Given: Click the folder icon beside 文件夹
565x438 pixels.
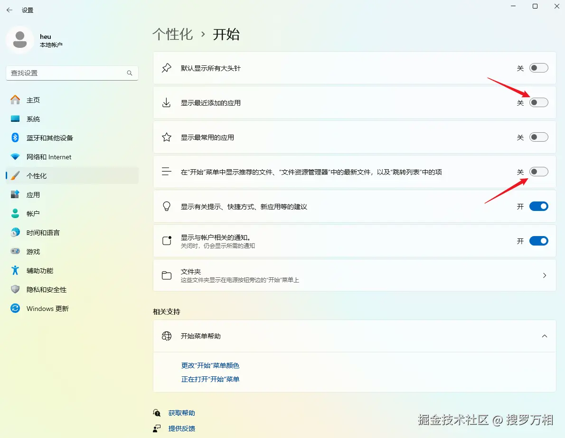Looking at the screenshot, I should click(x=167, y=275).
